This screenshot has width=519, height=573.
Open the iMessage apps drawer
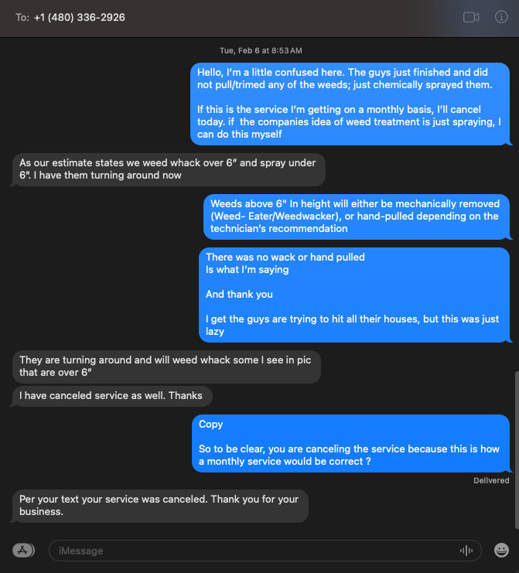[x=24, y=551]
